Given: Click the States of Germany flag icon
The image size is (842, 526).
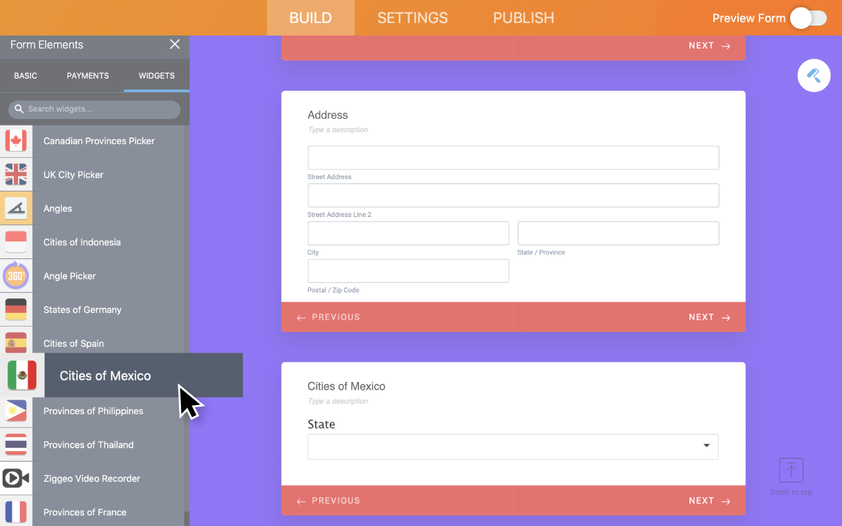Looking at the screenshot, I should [16, 310].
